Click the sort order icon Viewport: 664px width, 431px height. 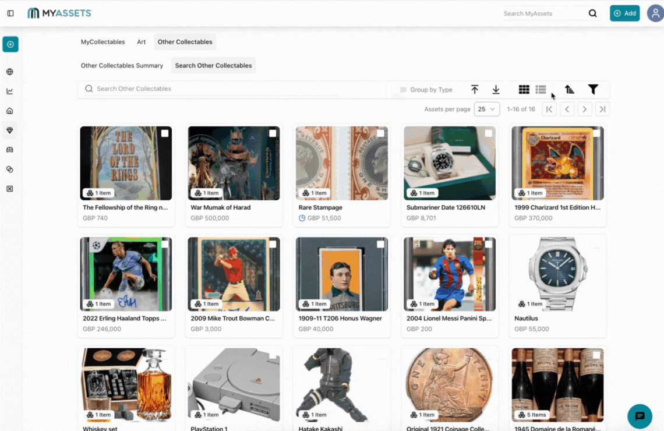[x=570, y=89]
